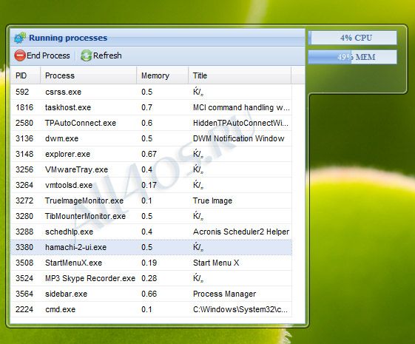
Task: Select the csrss.exe process row
Action: tap(151, 92)
